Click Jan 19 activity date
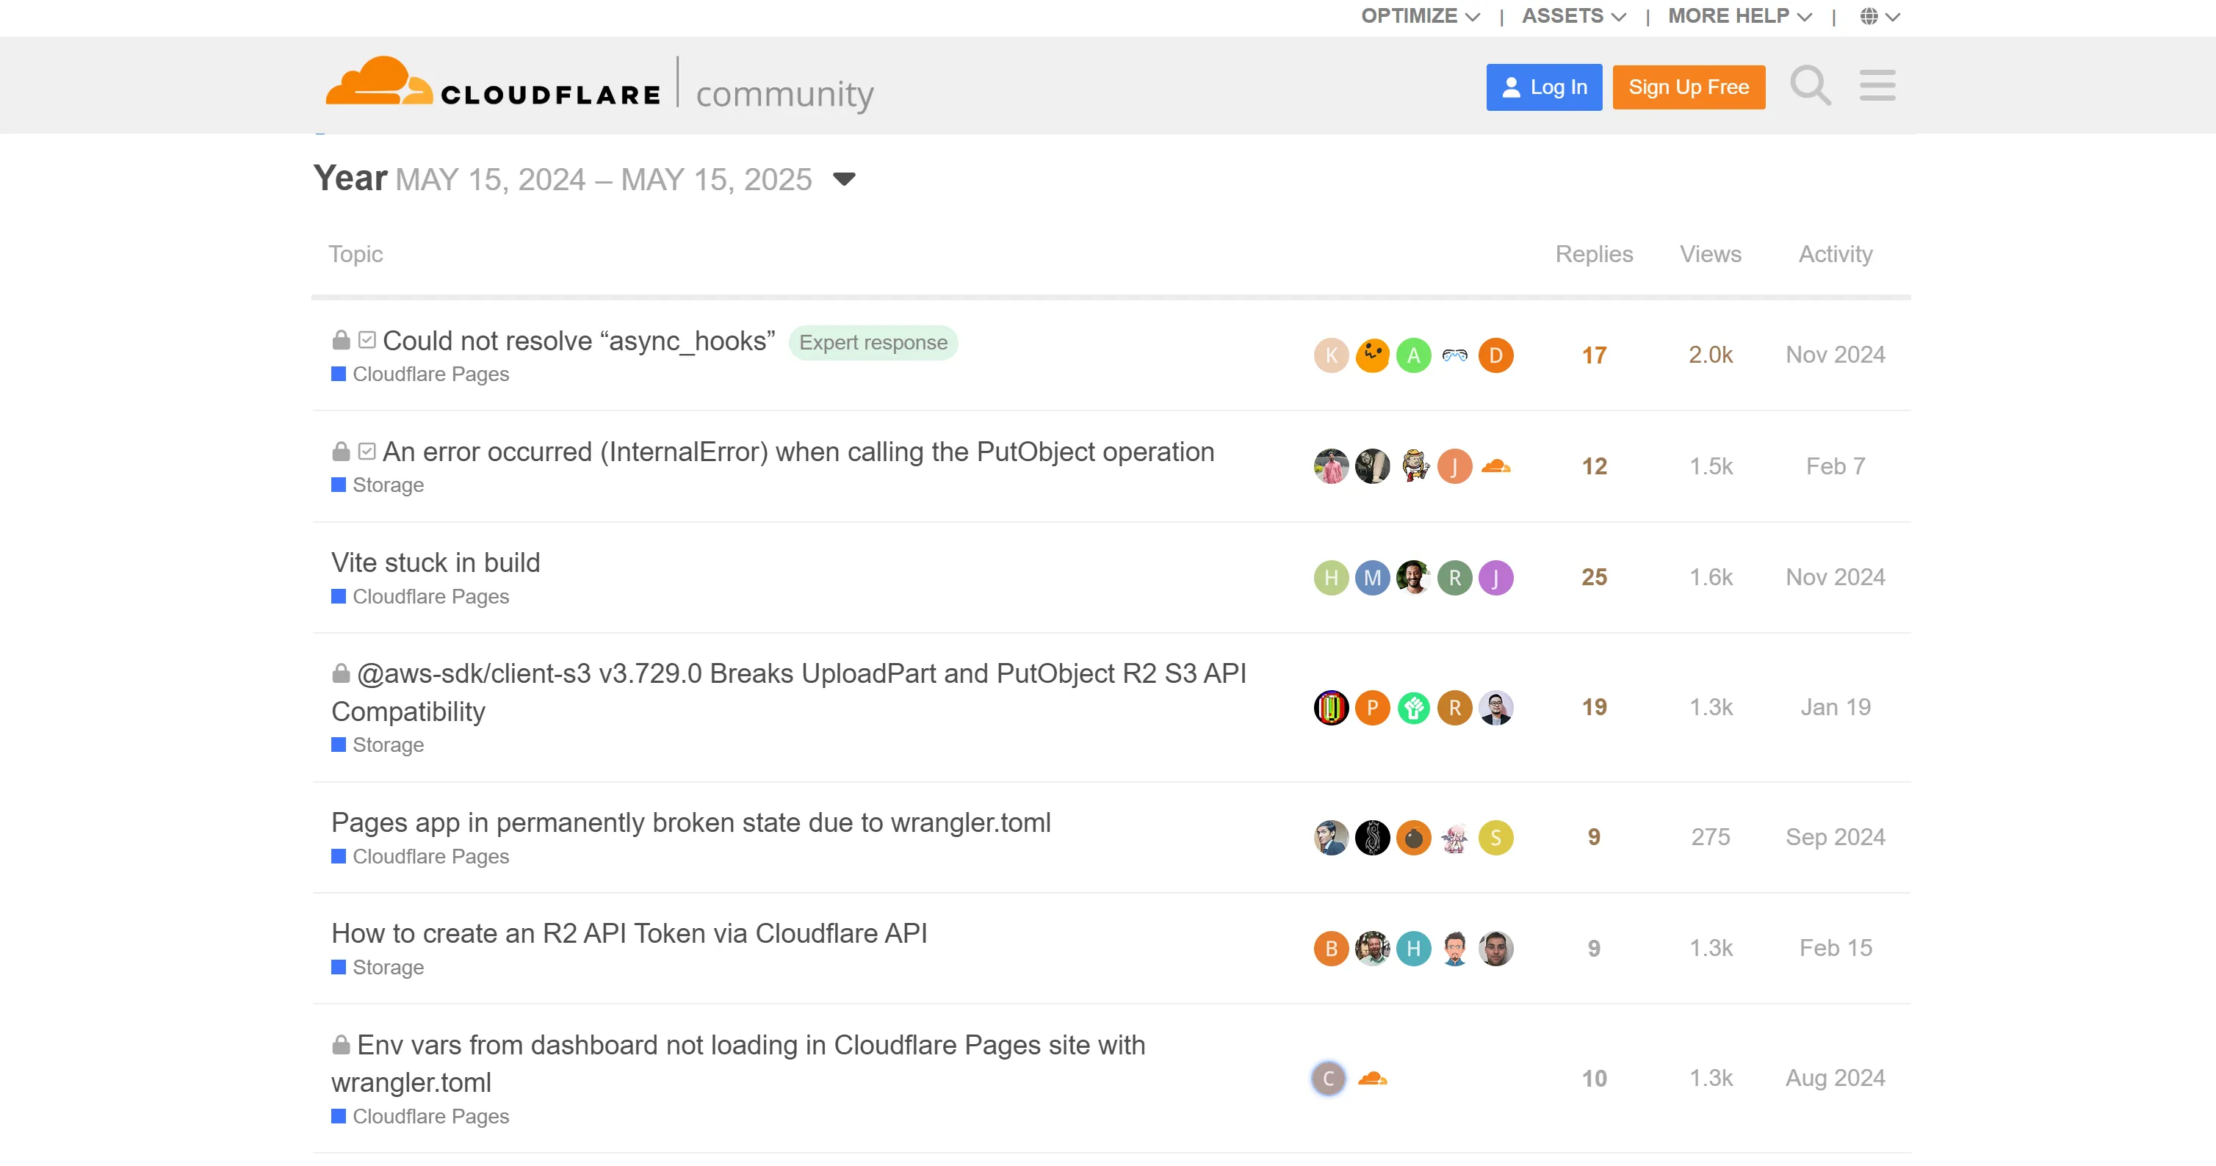The image size is (2216, 1166). tap(1835, 707)
